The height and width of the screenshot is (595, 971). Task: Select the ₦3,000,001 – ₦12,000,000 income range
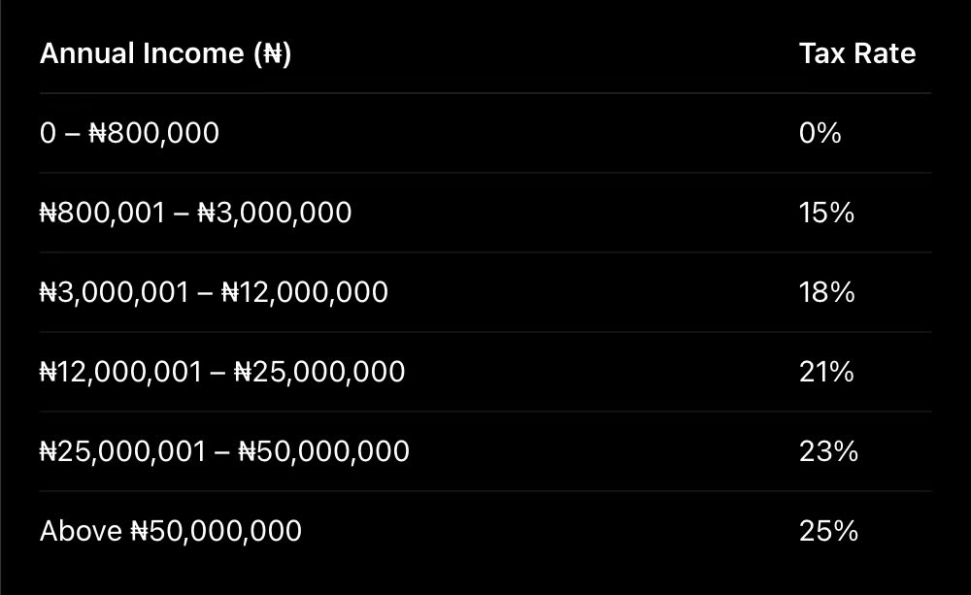point(214,292)
